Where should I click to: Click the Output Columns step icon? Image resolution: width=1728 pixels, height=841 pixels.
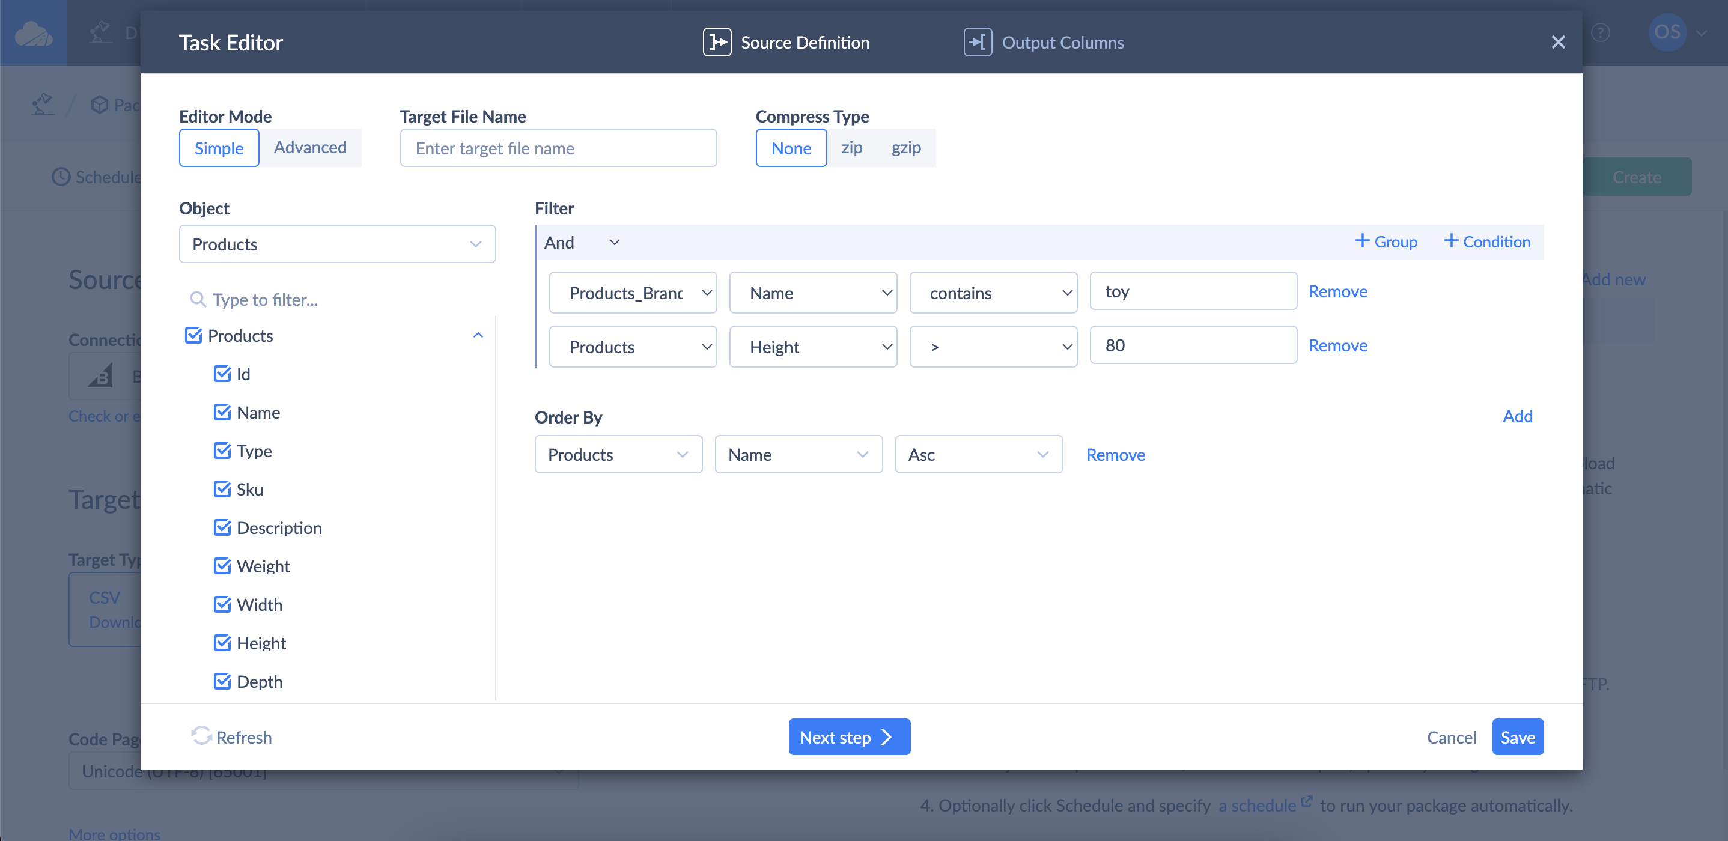(x=978, y=42)
